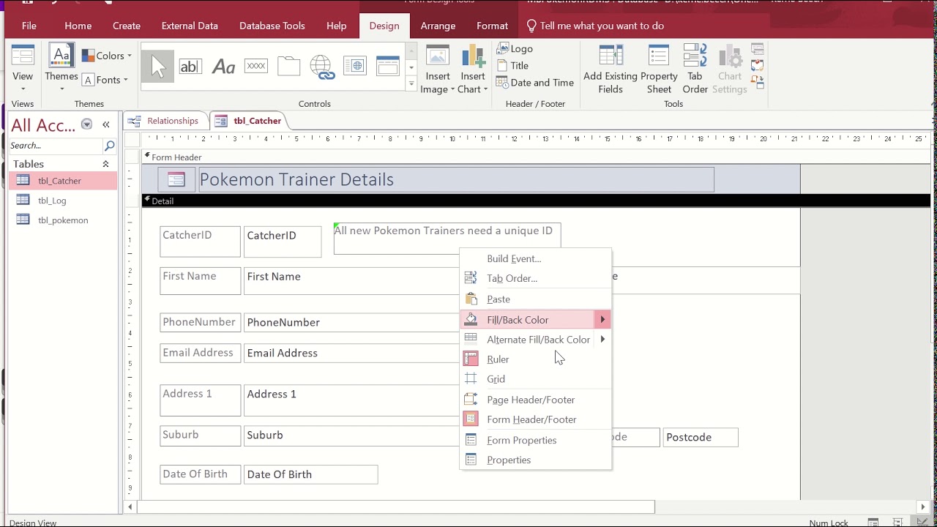Choose the Label control
The image size is (937, 527).
pos(223,67)
